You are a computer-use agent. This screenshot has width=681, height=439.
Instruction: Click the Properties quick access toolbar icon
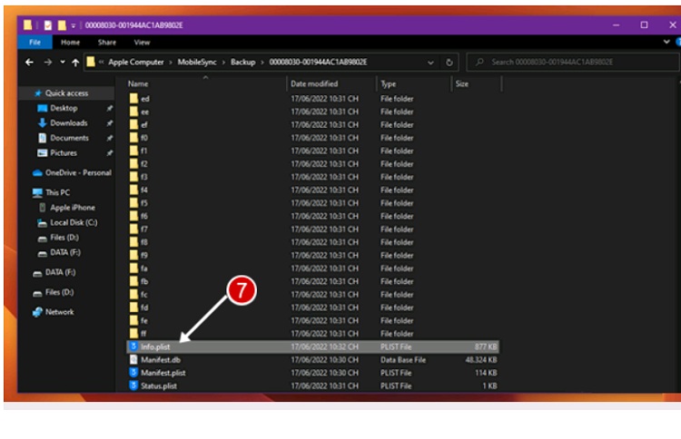point(48,25)
